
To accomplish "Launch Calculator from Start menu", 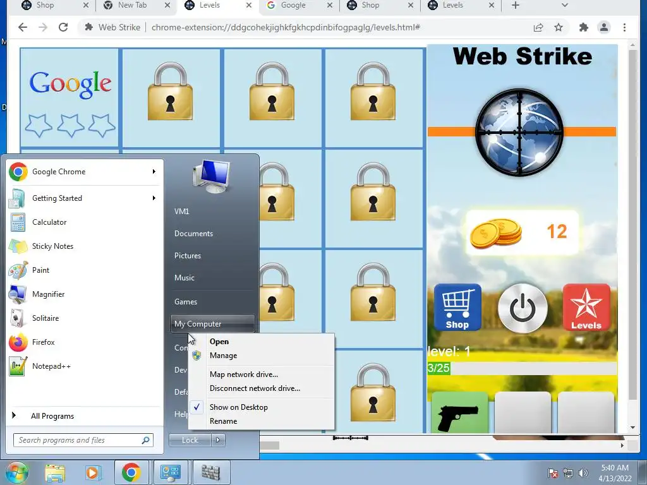I will pos(85,222).
